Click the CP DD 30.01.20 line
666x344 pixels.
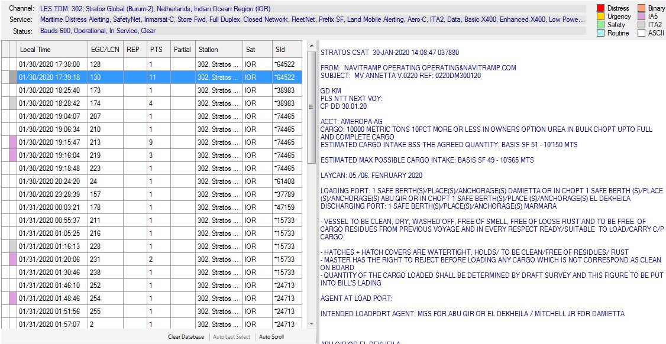tap(343, 106)
